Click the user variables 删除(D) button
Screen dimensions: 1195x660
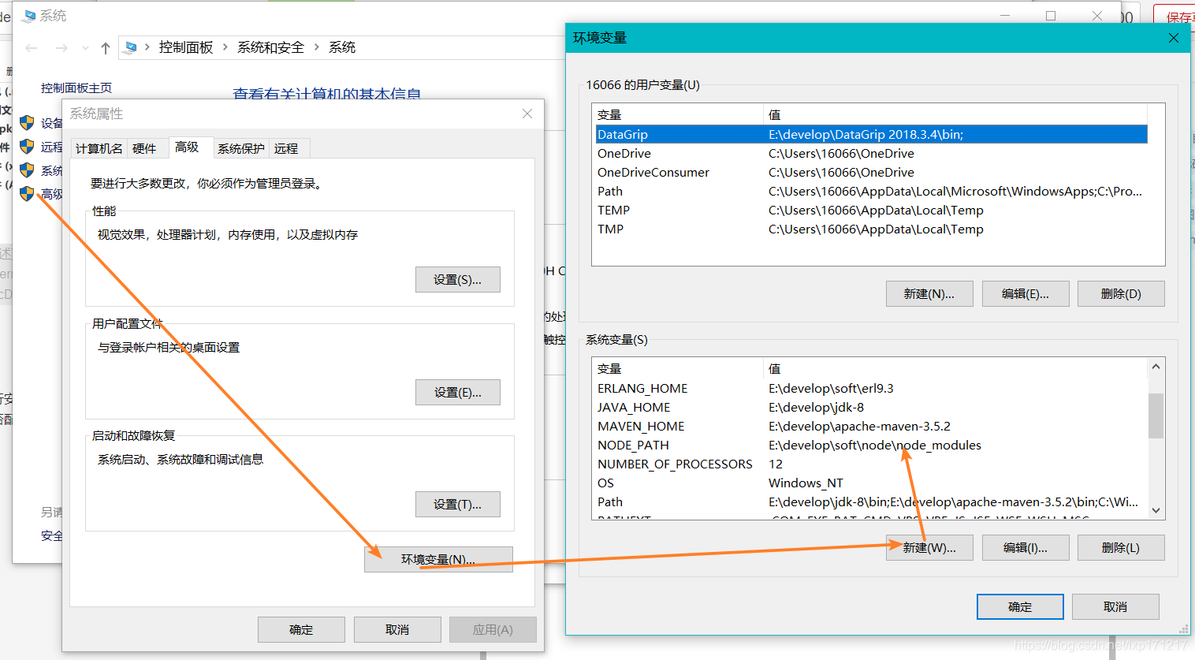click(x=1121, y=293)
